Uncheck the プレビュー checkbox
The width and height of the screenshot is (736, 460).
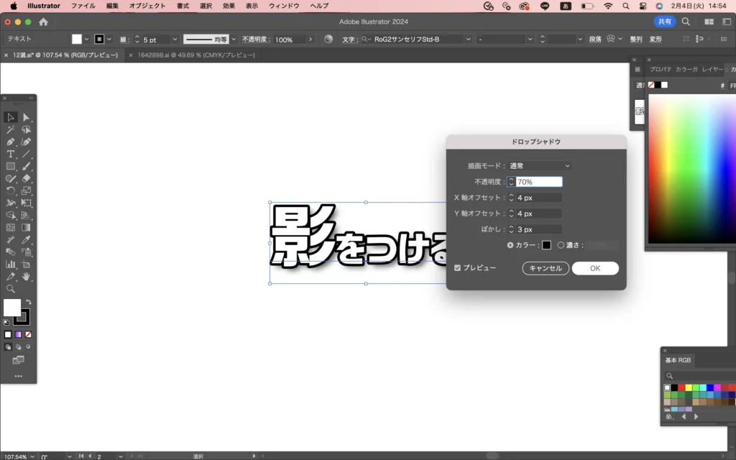point(458,268)
